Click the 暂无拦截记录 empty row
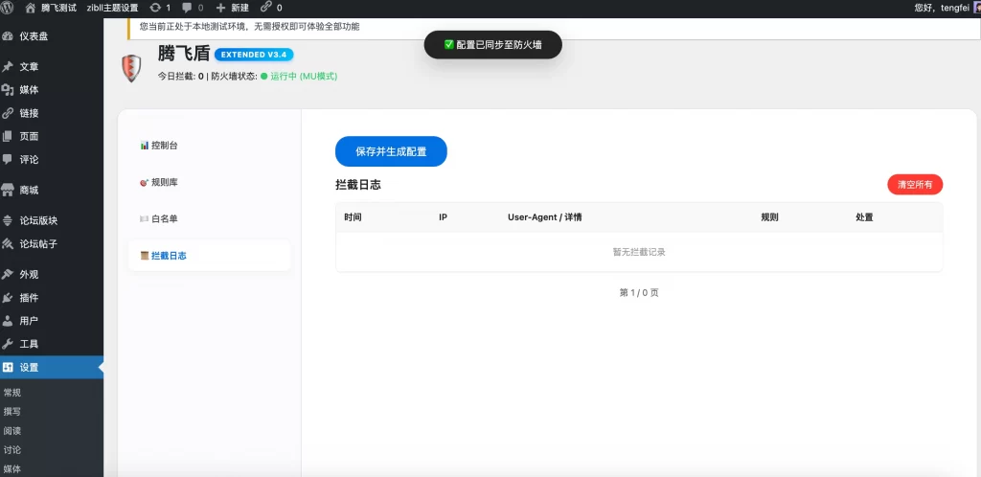The height and width of the screenshot is (477, 981). point(639,253)
